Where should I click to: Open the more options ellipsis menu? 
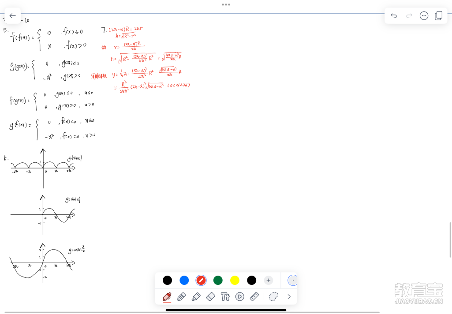[424, 16]
